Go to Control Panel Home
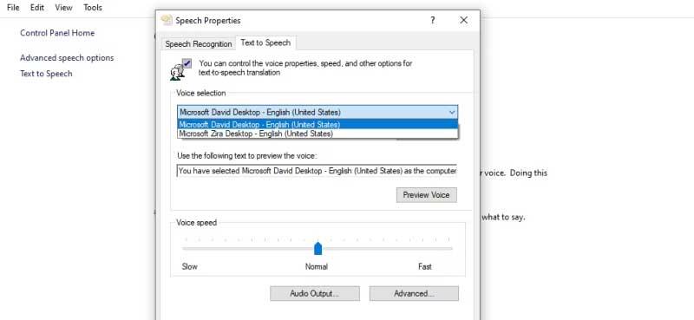The width and height of the screenshot is (694, 320). [x=57, y=33]
